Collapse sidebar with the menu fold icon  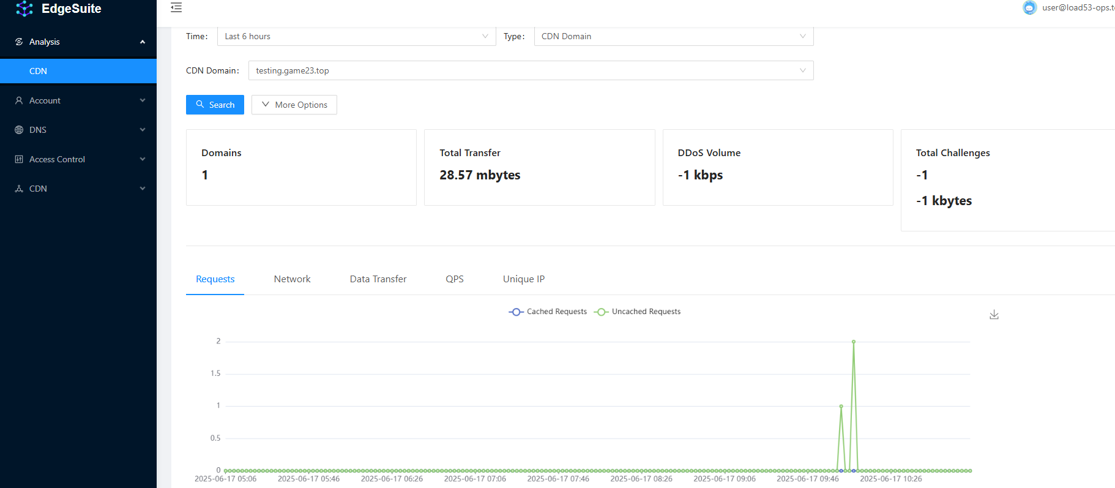click(176, 7)
